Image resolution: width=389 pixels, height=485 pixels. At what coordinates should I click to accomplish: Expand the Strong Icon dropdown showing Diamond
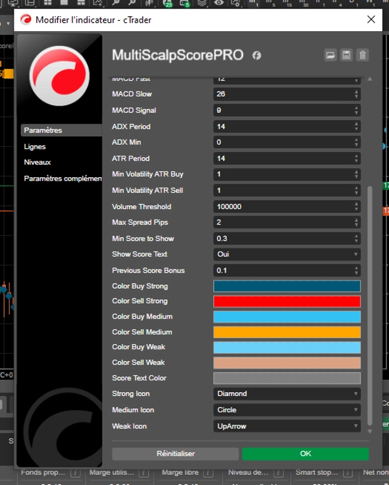[x=287, y=393]
